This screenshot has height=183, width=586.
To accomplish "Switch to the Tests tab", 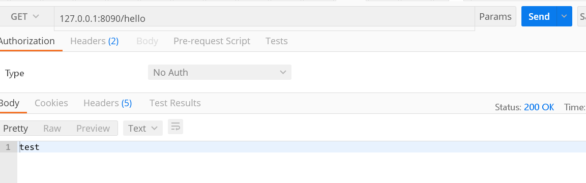I will (x=277, y=41).
